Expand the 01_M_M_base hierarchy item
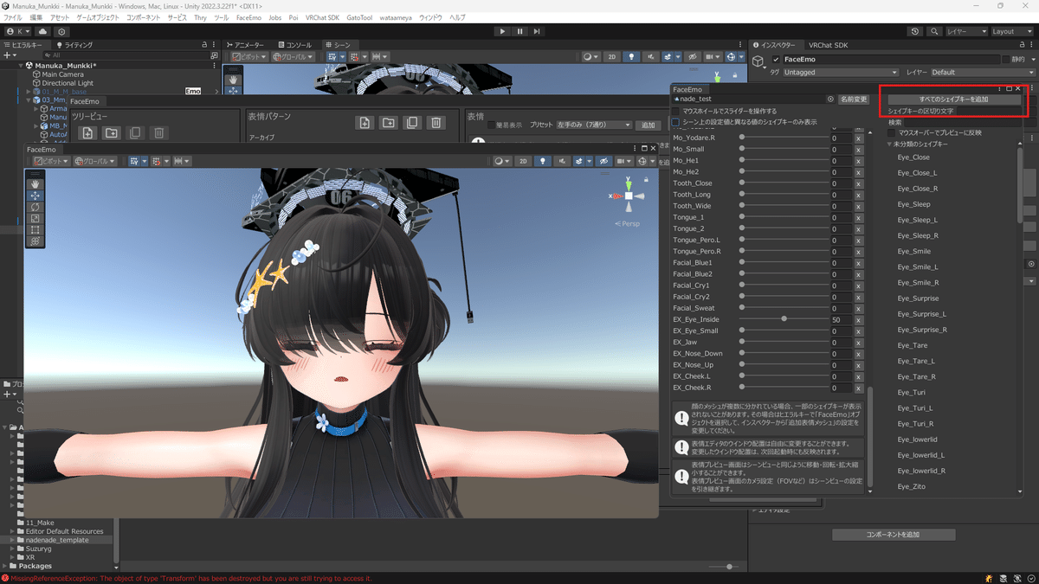This screenshot has width=1039, height=584. click(x=29, y=91)
